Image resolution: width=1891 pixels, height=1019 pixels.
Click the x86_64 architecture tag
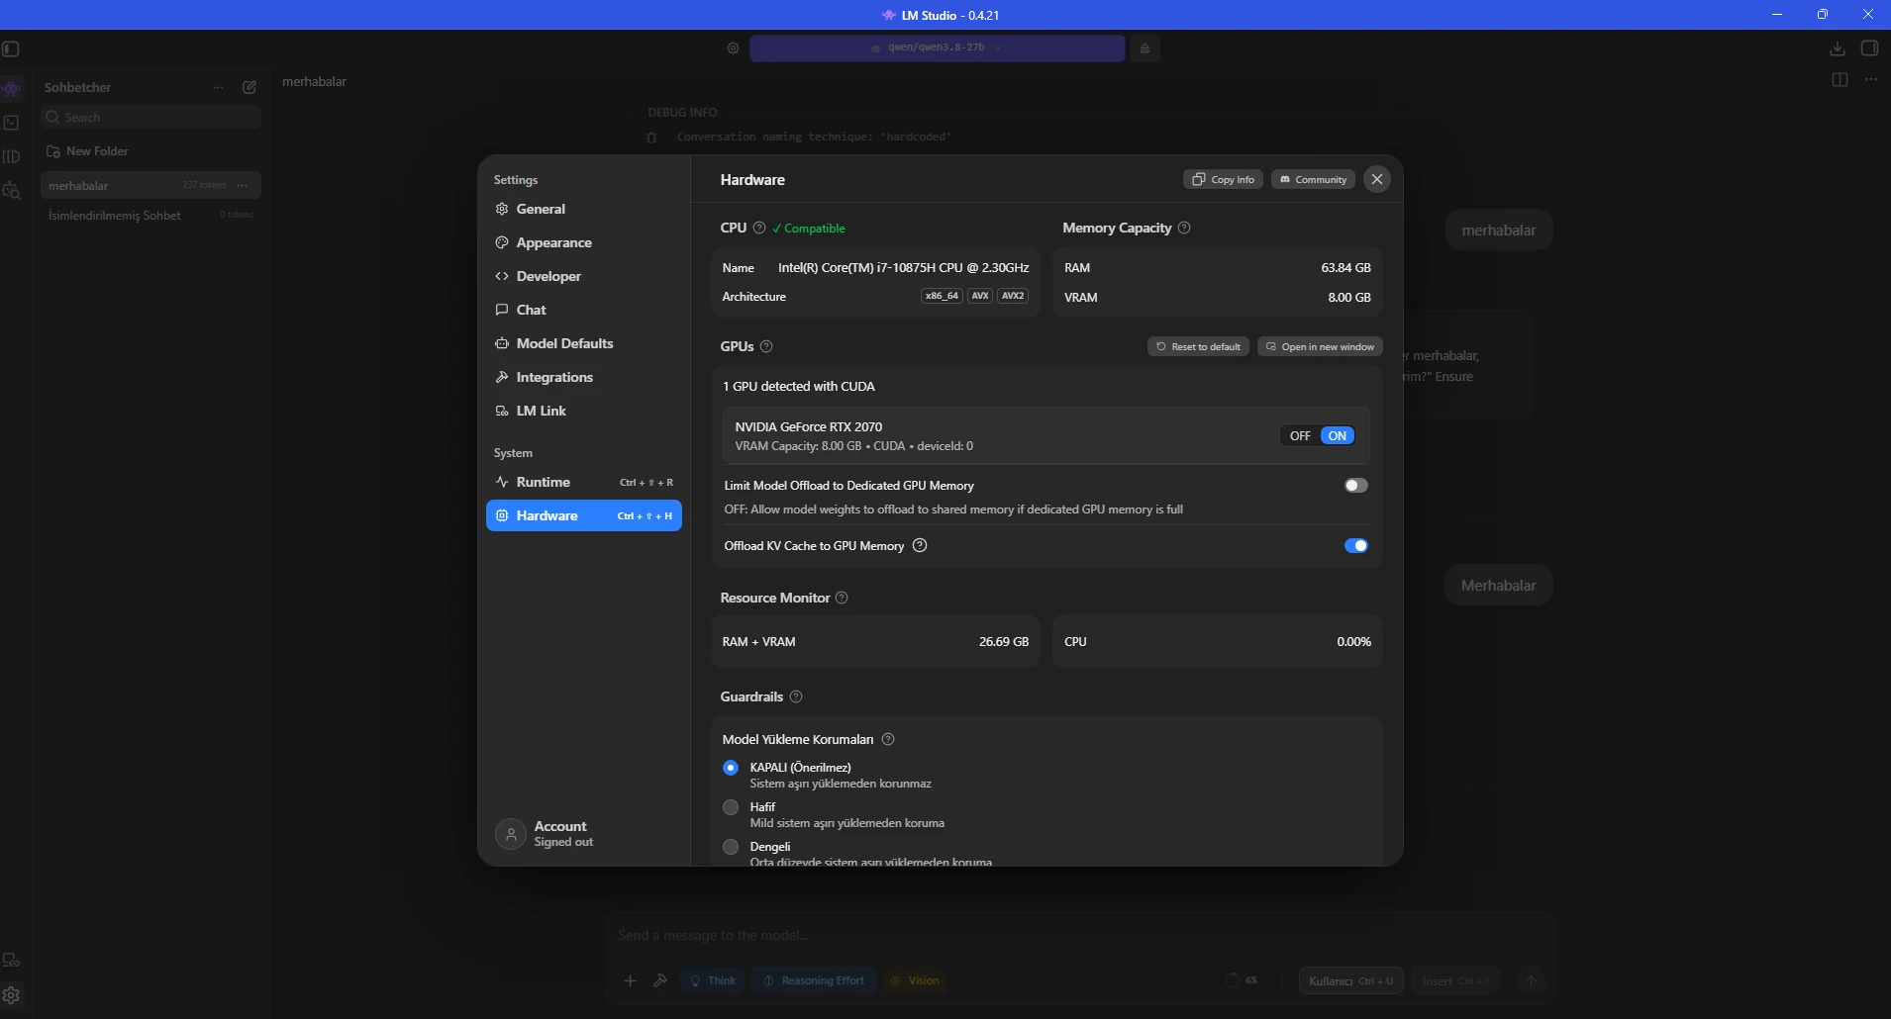pos(942,296)
